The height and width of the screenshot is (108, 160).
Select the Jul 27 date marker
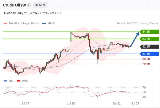[x=135, y=103]
